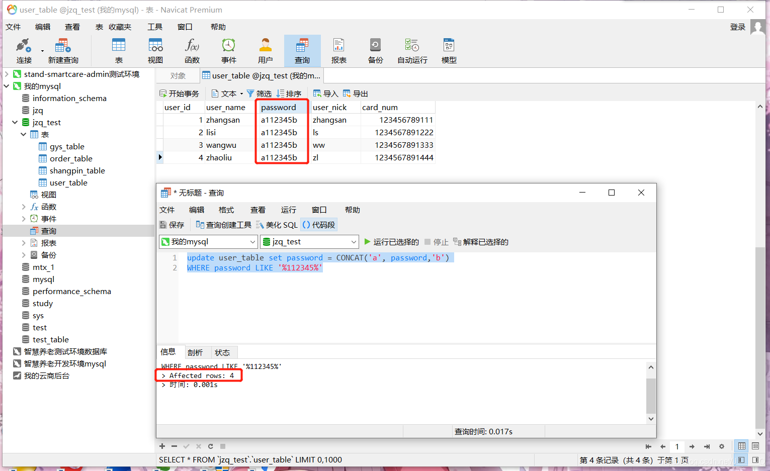The width and height of the screenshot is (770, 471).
Task: Toggle the Code Snippet (代码段) button
Action: coord(318,225)
